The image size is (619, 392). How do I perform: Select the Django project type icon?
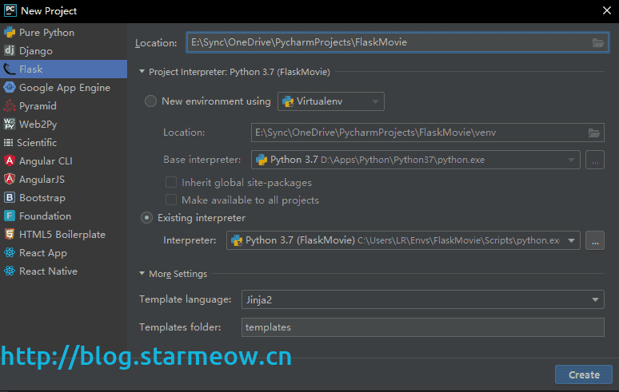tap(10, 51)
